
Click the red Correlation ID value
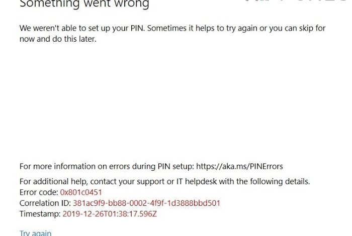point(146,203)
